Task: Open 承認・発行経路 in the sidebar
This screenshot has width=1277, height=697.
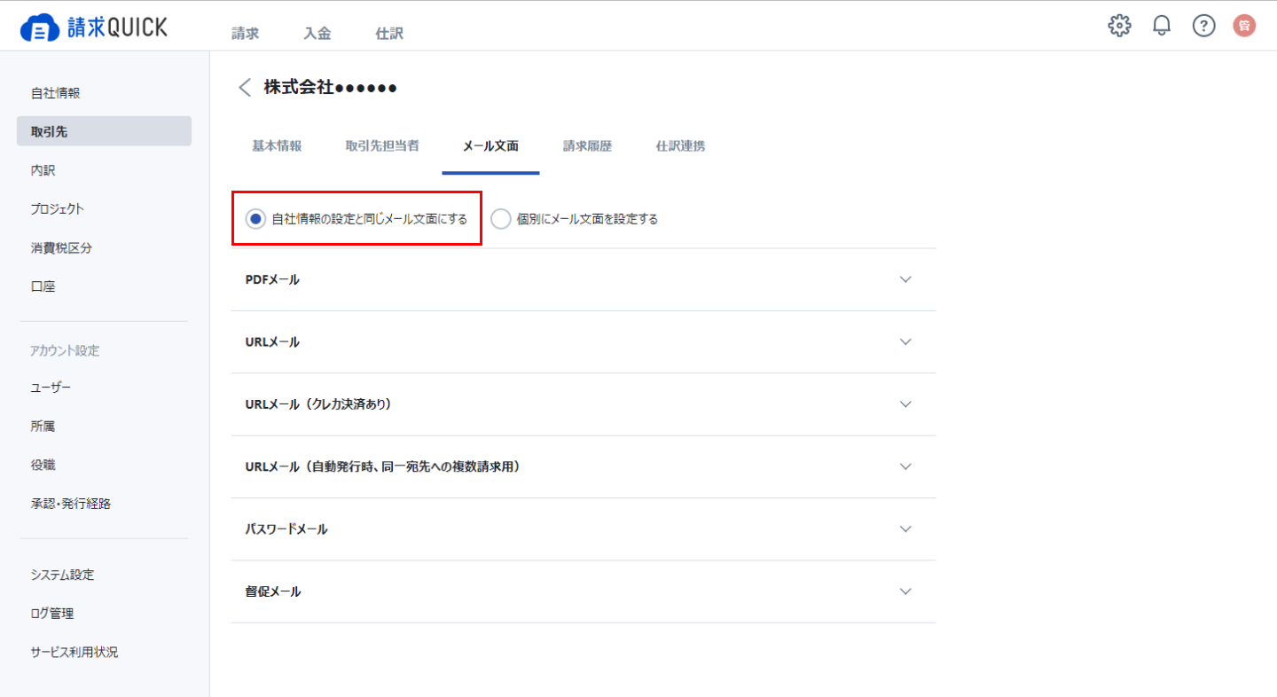Action: click(70, 504)
